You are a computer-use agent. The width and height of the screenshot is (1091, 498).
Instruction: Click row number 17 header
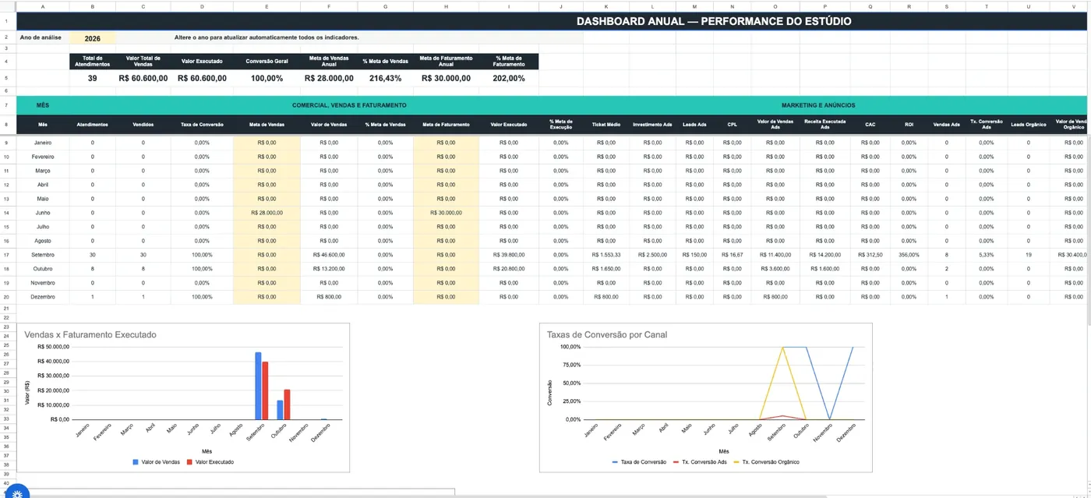(7, 255)
